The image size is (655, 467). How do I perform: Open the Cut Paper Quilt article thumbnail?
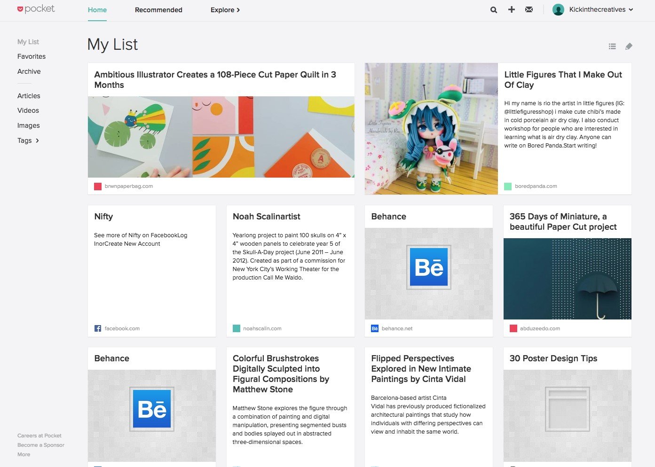[221, 137]
